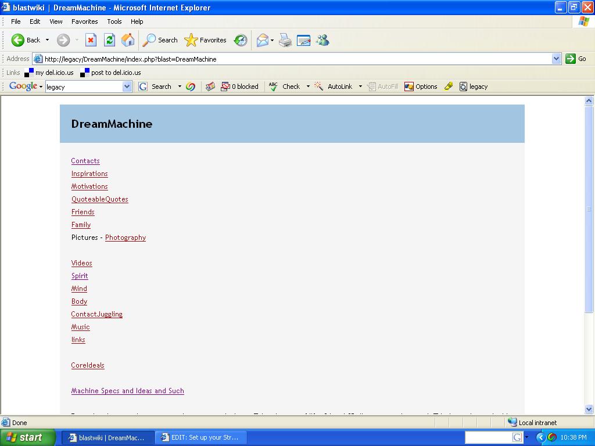Open the 'my del.icio.us' link bookmark
Screen dimensions: 595x446
click(49, 73)
